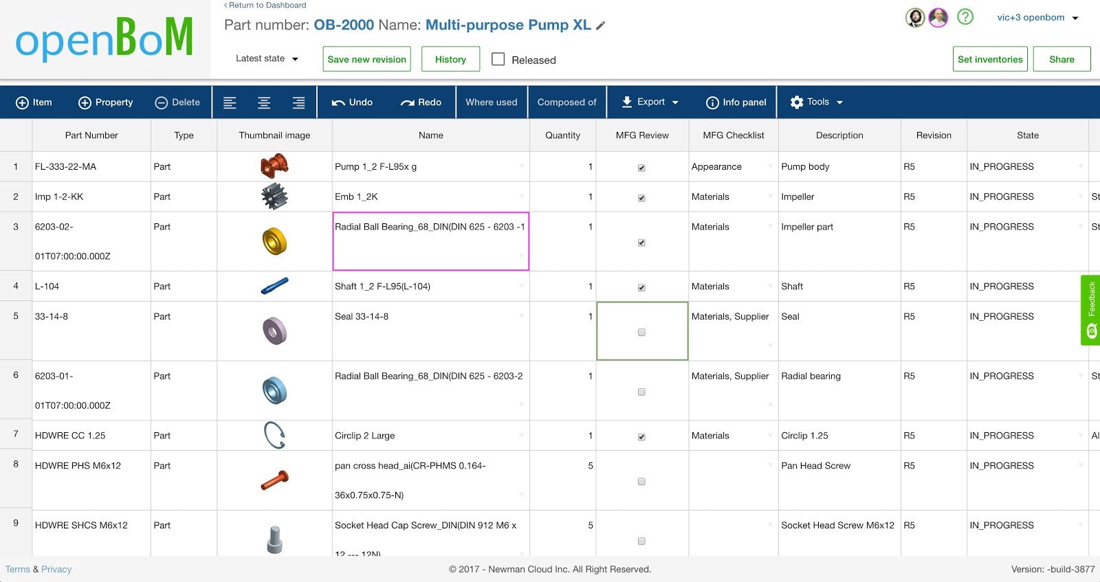This screenshot has width=1100, height=582.
Task: Expand the Export dropdown menu
Action: coord(650,102)
